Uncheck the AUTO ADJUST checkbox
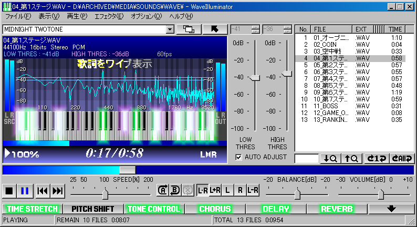 [x=239, y=157]
